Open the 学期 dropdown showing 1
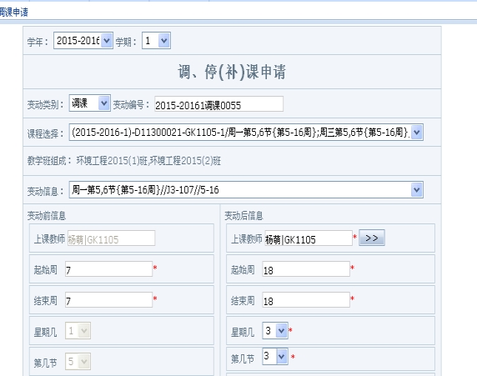The height and width of the screenshot is (376, 477). [x=156, y=41]
